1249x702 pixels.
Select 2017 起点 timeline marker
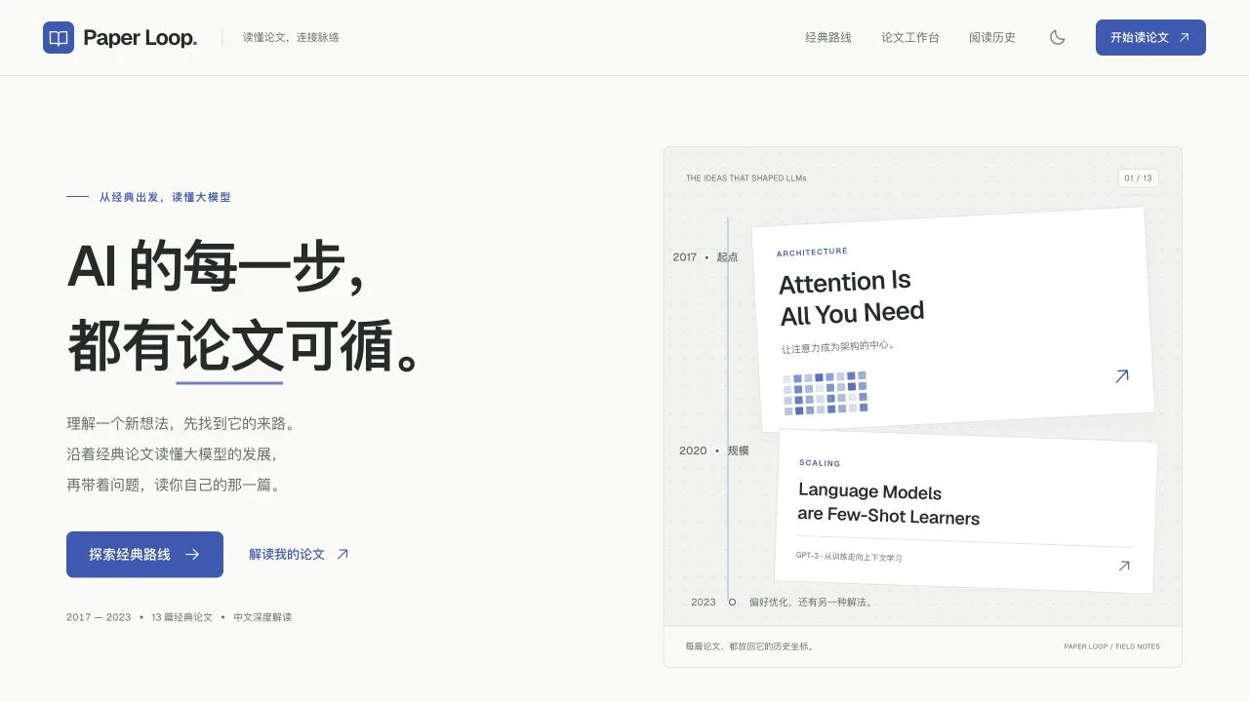click(x=705, y=257)
